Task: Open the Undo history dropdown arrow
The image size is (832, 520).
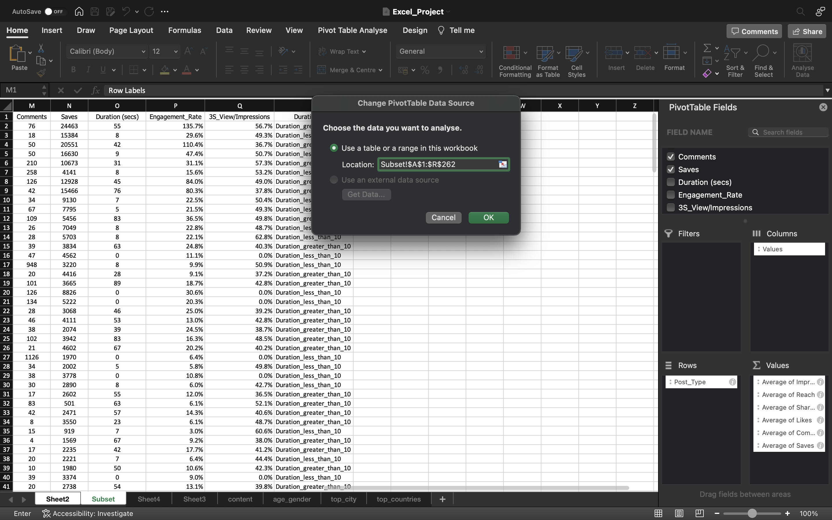Action: pyautogui.click(x=137, y=12)
